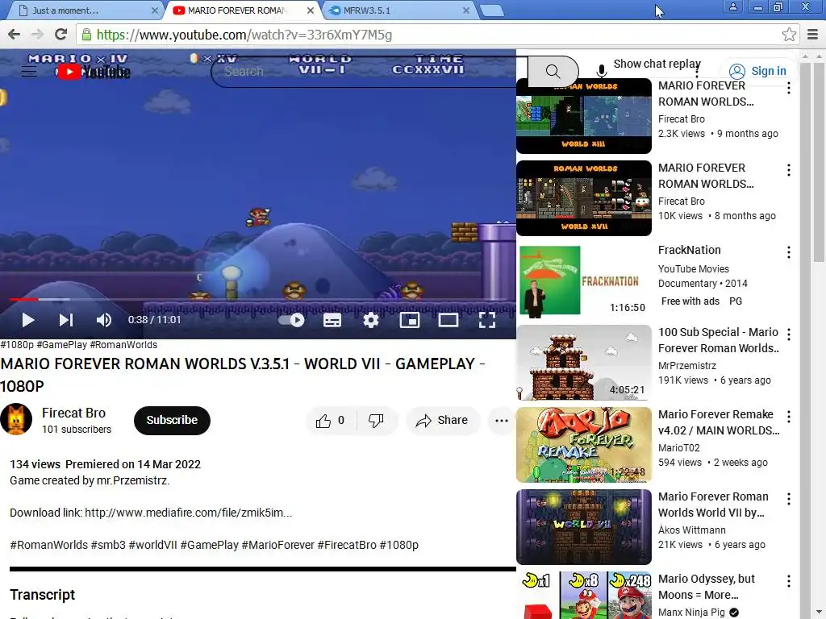Skip to next video

click(x=66, y=319)
